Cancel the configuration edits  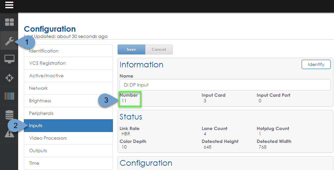click(x=159, y=50)
